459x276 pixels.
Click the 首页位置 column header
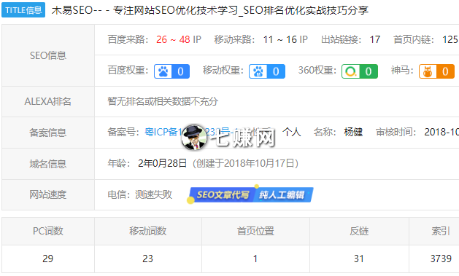[255, 231]
